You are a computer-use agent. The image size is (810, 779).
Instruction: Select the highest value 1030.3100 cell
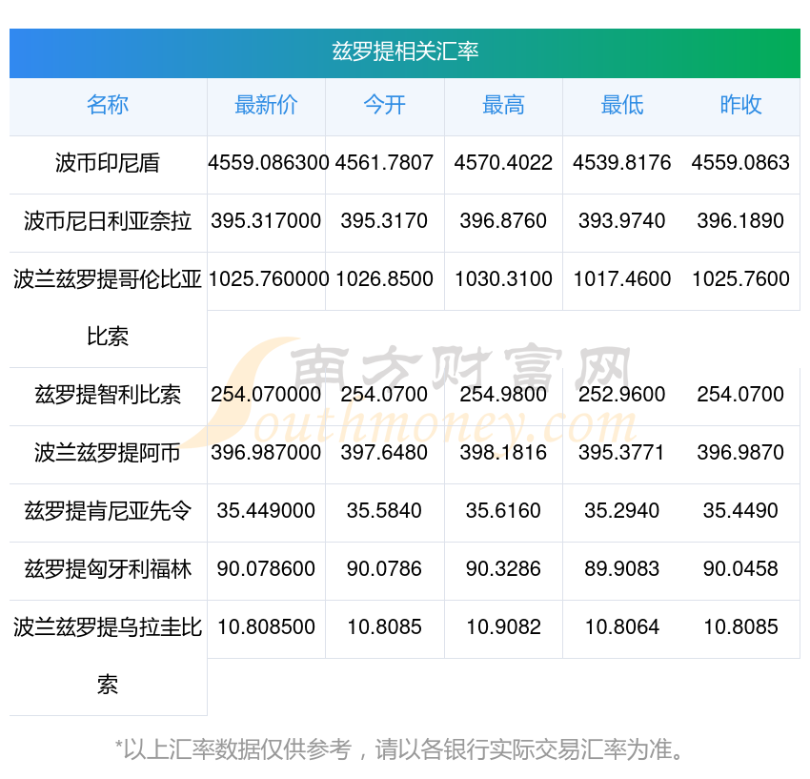pyautogui.click(x=503, y=279)
